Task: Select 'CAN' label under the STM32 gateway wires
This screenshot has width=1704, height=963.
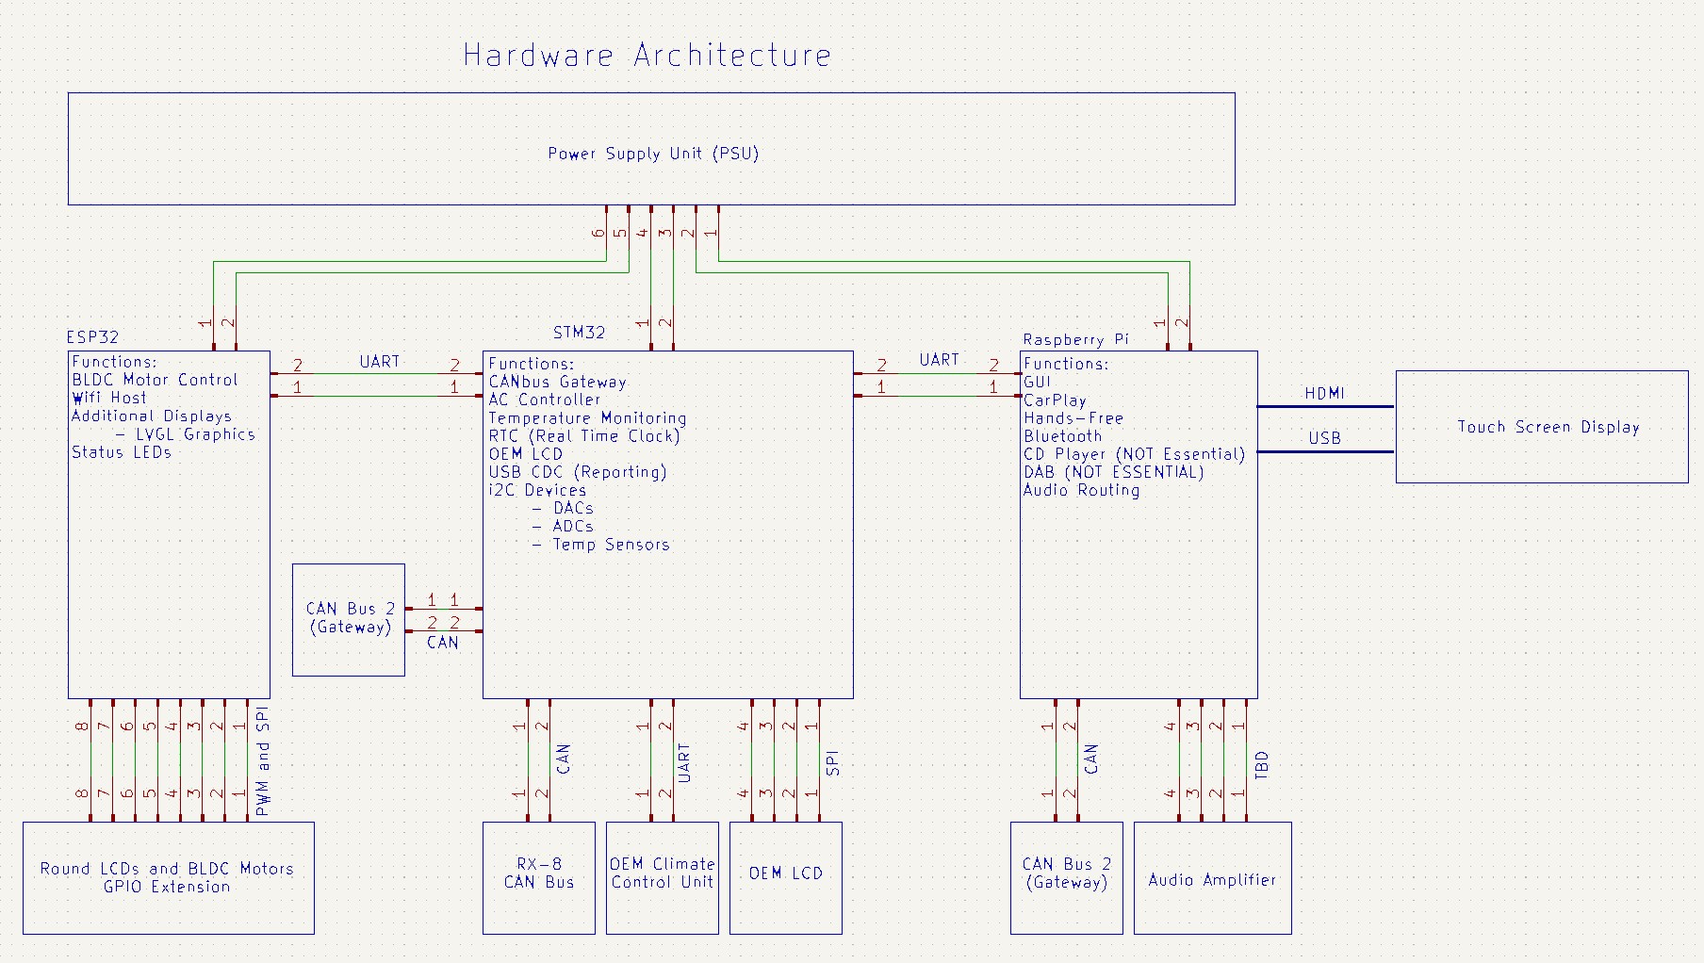Action: tap(443, 643)
